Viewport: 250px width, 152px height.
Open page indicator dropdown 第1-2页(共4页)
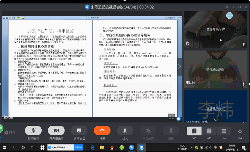[x=93, y=18]
